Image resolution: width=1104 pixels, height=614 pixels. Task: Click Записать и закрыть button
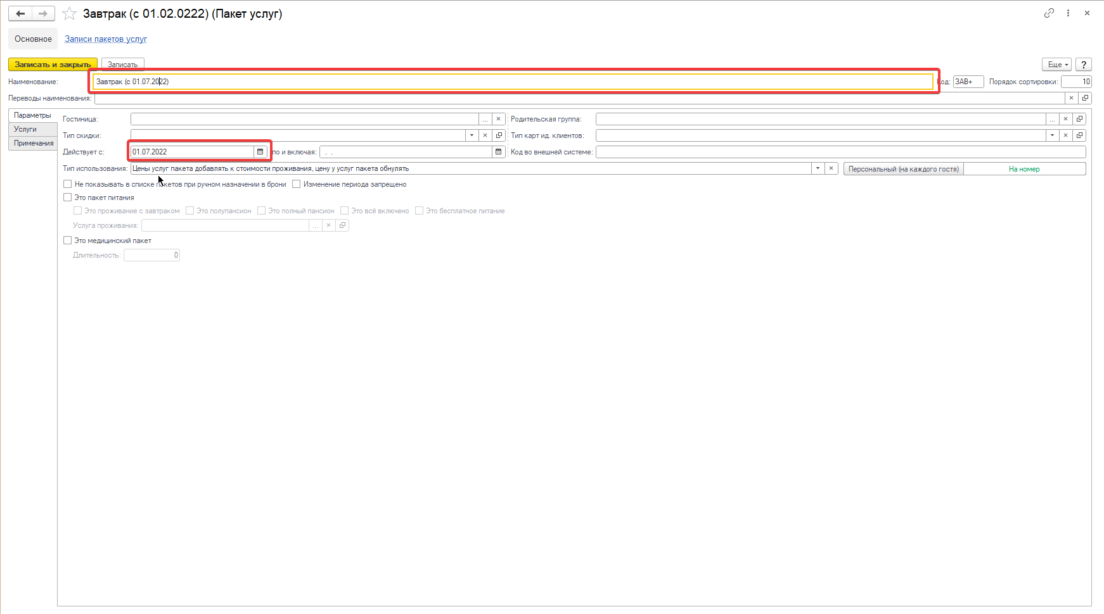coord(53,65)
